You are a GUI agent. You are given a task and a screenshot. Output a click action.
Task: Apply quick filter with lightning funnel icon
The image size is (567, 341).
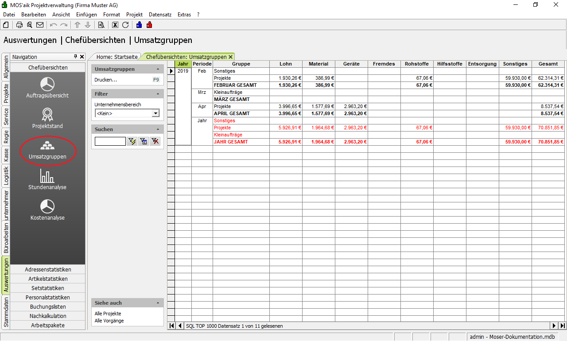pos(132,141)
